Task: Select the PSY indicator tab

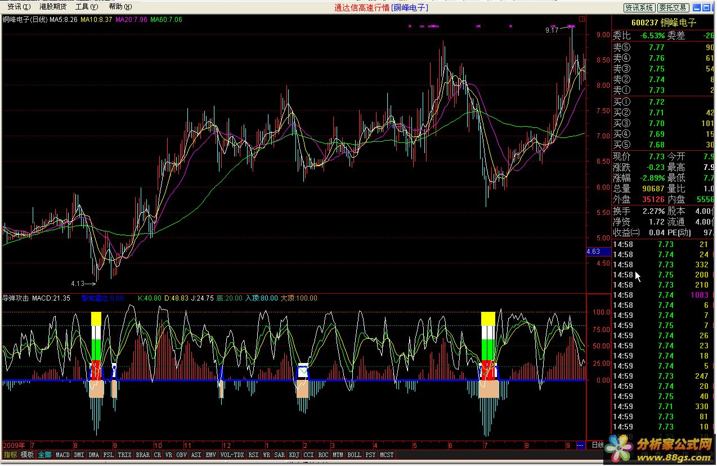Action: (370, 455)
